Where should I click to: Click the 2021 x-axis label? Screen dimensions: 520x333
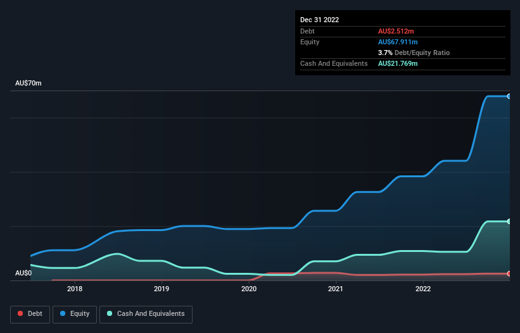pos(336,289)
